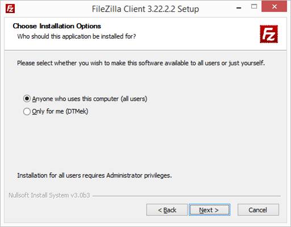The width and height of the screenshot is (291, 227).
Task: Click the 'FileZilla Client 3.22.2.2 Setup' window title
Action: 145,9
